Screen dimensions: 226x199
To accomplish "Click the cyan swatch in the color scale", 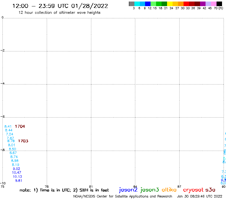I will (x=137, y=4).
